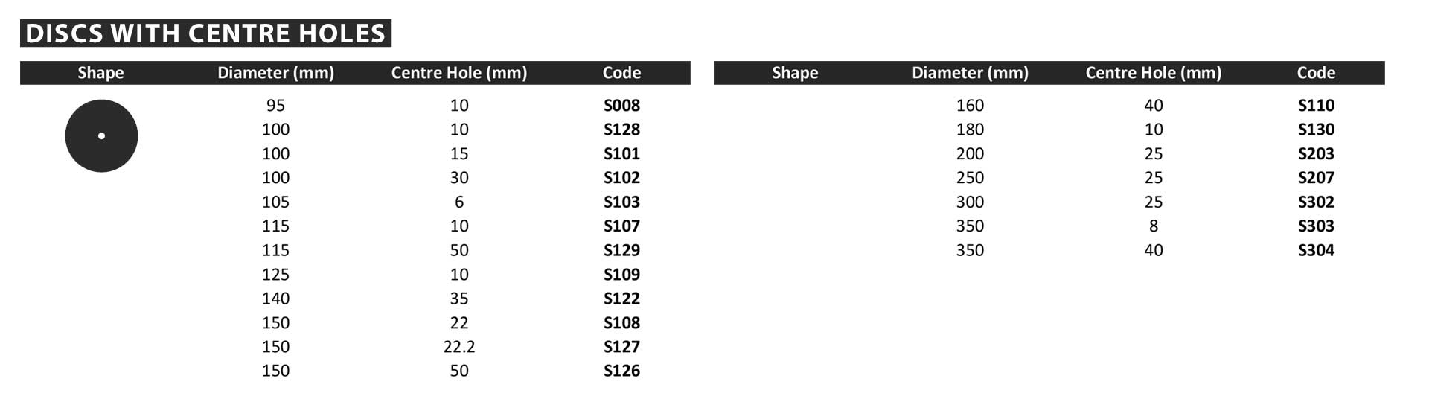This screenshot has width=1429, height=402.
Task: Click the 22.2 centre hole value
Action: [459, 347]
